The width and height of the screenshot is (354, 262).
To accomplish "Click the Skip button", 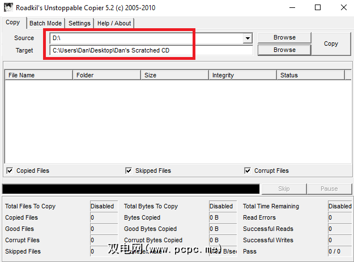I will (284, 189).
